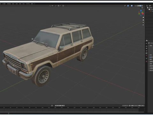
Task: Select the Scene Collection row in outliner
Action: [x=150, y=8]
